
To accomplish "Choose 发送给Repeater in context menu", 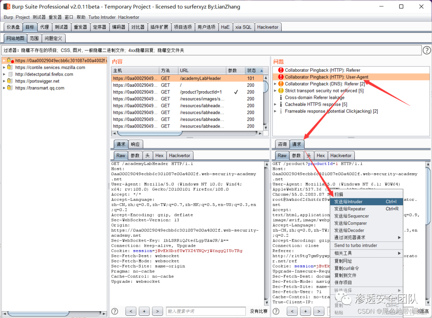I will click(x=366, y=209).
